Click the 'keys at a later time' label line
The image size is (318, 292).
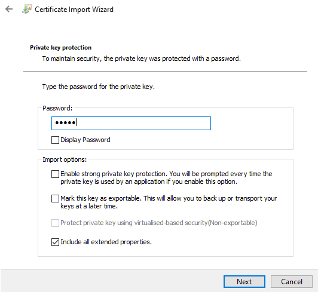tap(89, 206)
